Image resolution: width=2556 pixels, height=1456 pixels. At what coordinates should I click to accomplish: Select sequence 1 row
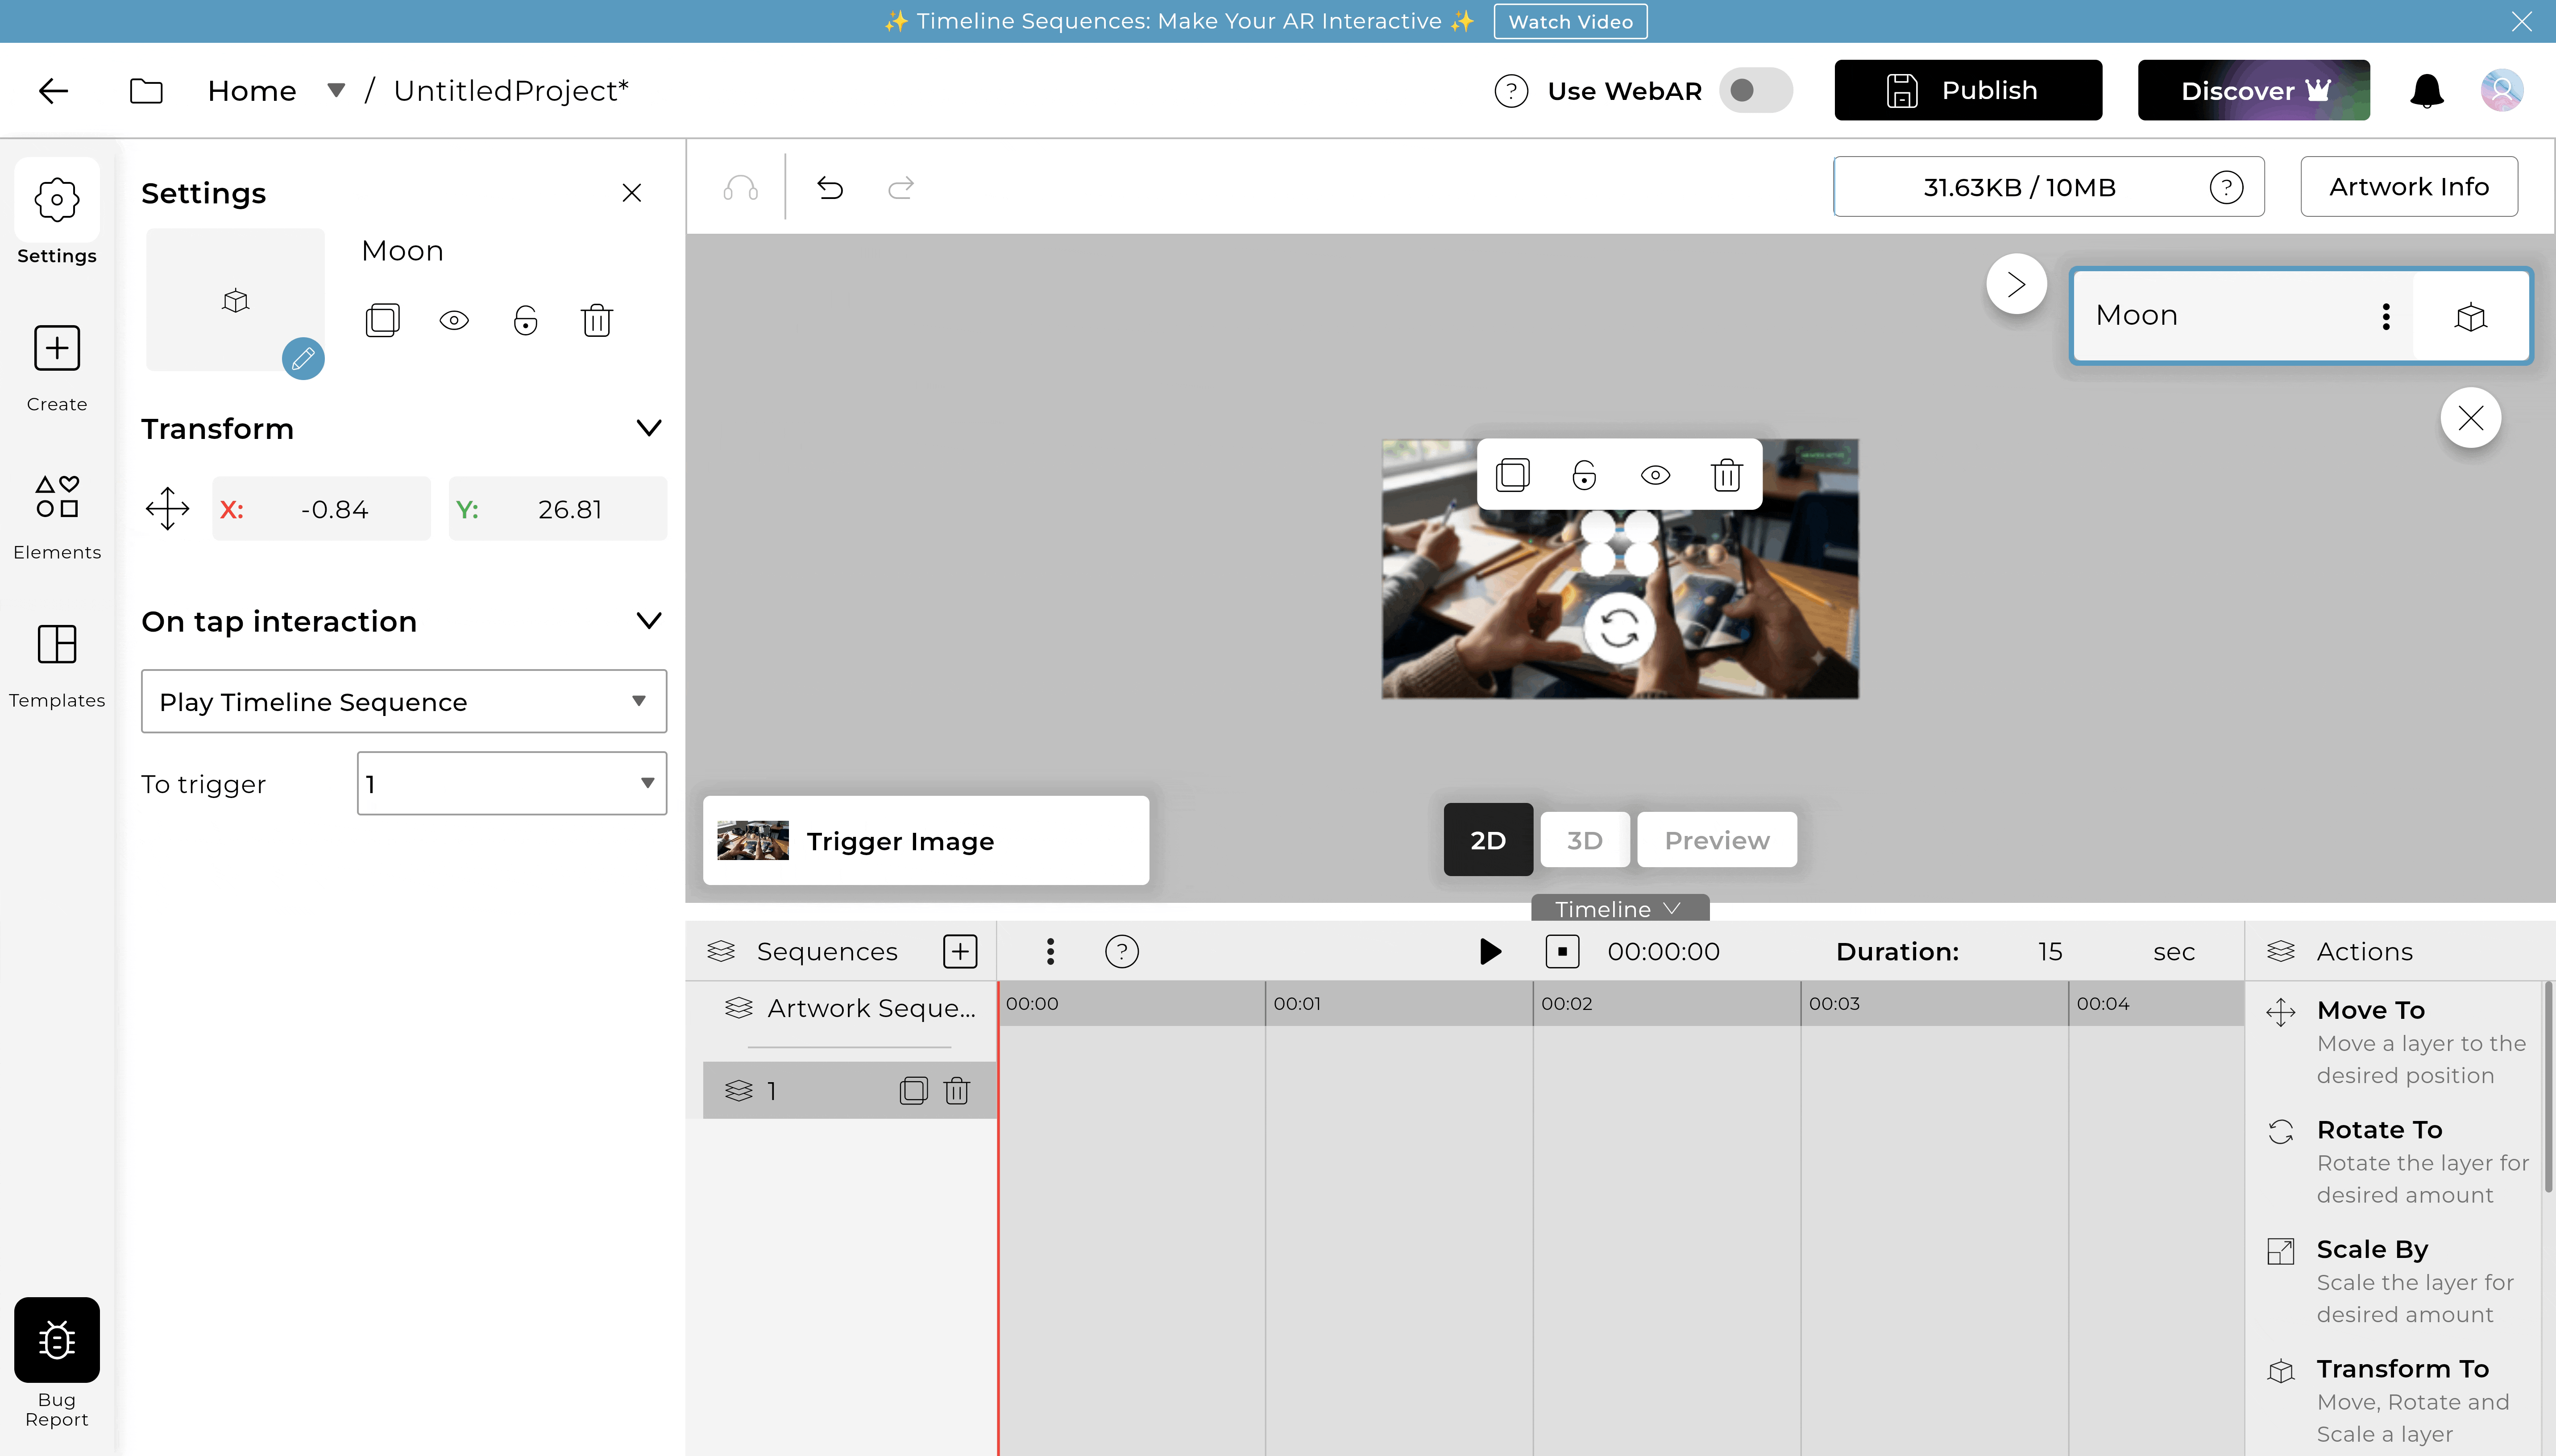(849, 1090)
